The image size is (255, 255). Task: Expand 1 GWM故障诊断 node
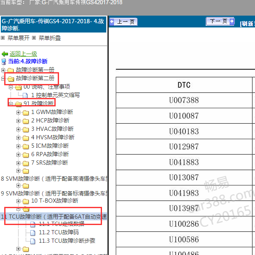[x=18, y=112]
